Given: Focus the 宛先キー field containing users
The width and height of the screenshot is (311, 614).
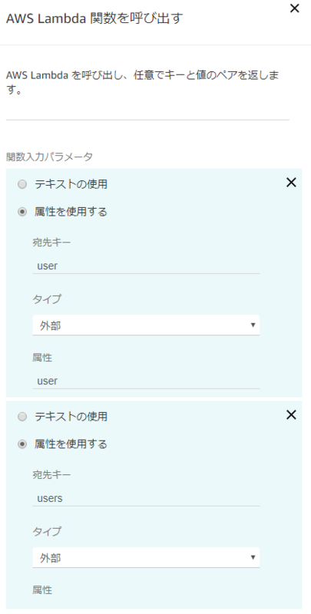Looking at the screenshot, I should click(x=146, y=498).
